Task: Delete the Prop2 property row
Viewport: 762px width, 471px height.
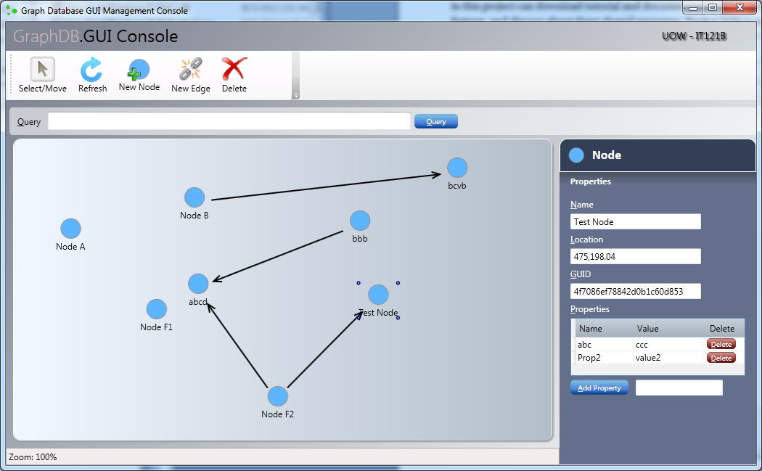Action: 721,357
